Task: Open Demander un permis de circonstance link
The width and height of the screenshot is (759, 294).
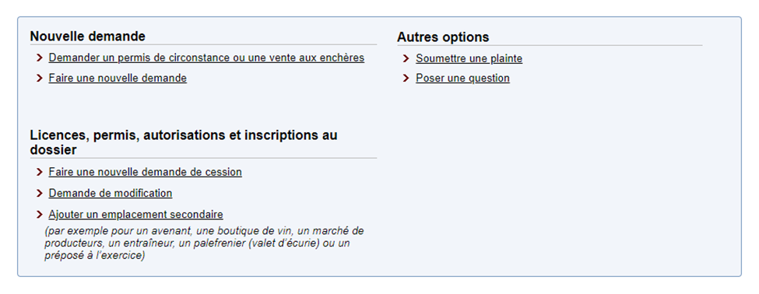Action: coord(206,58)
